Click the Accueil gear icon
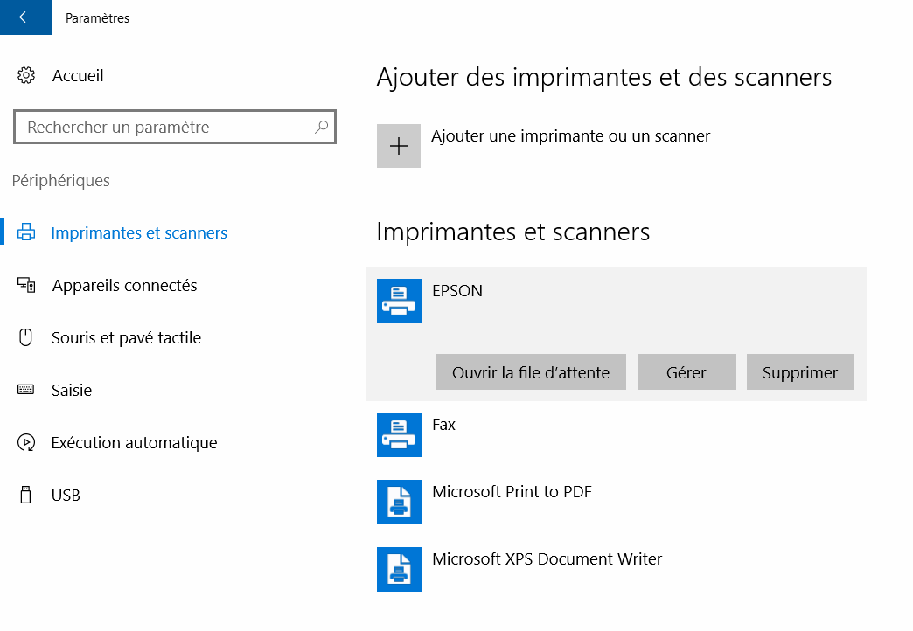The width and height of the screenshot is (913, 631). [26, 76]
